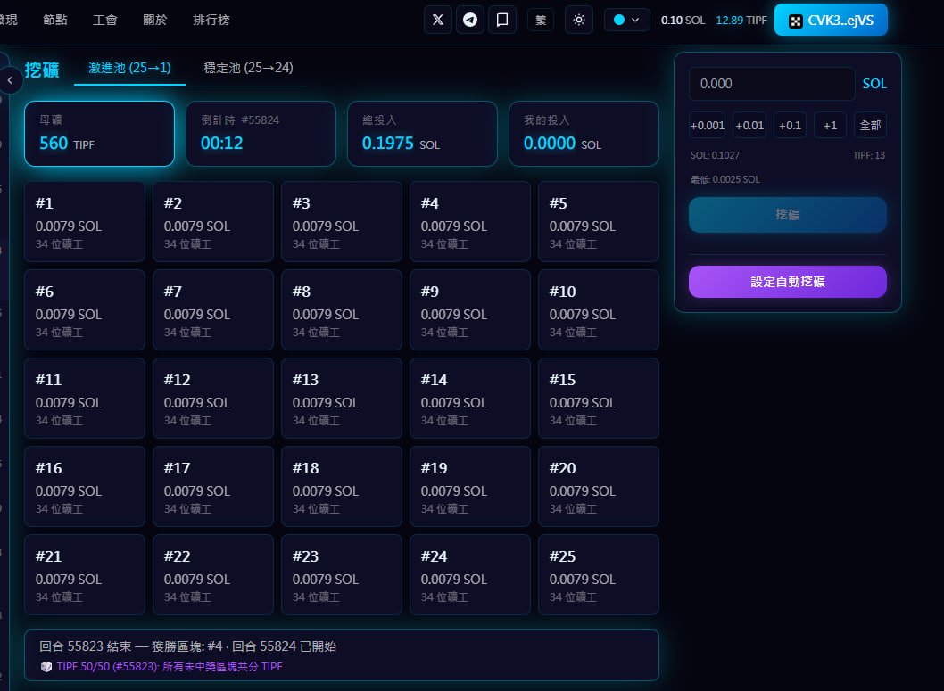944x691 pixels.
Task: Open the docs book icon
Action: point(502,20)
